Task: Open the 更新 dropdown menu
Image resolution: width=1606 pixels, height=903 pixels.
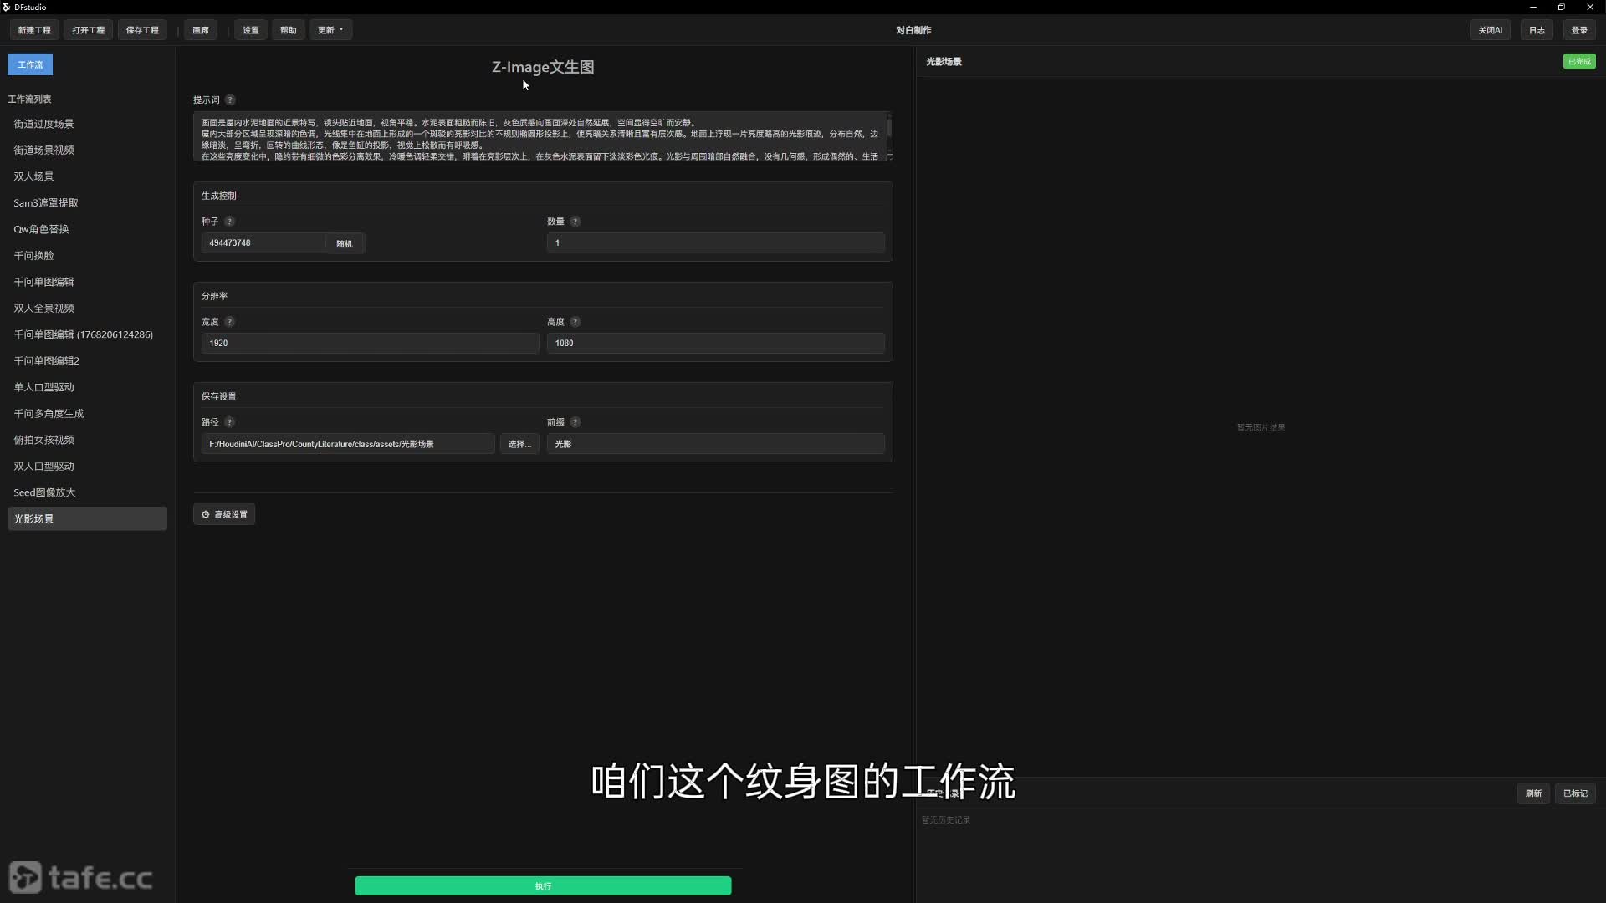Action: (x=330, y=30)
